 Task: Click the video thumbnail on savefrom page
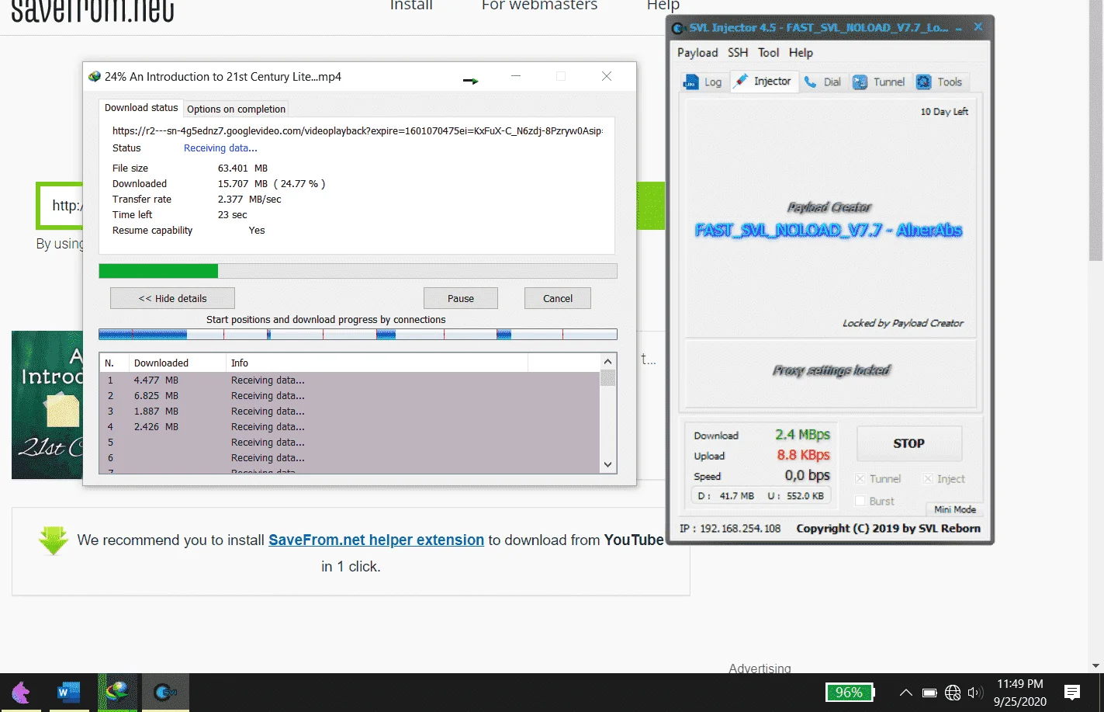pos(47,405)
